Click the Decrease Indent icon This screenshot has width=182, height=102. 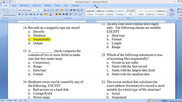pyautogui.click(x=71, y=10)
